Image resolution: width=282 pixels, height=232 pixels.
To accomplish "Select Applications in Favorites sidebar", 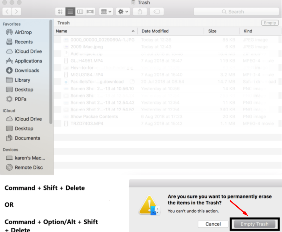I will click(x=28, y=61).
